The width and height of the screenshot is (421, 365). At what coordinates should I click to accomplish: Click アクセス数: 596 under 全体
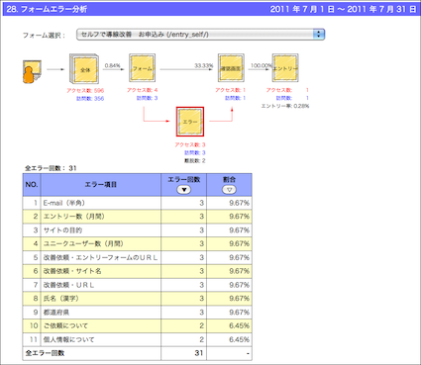(85, 90)
